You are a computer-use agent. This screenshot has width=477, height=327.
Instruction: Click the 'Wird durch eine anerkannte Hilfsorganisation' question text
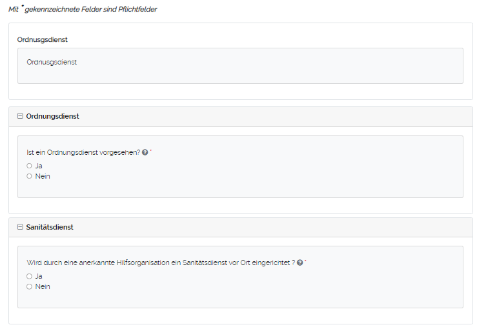coord(161,263)
